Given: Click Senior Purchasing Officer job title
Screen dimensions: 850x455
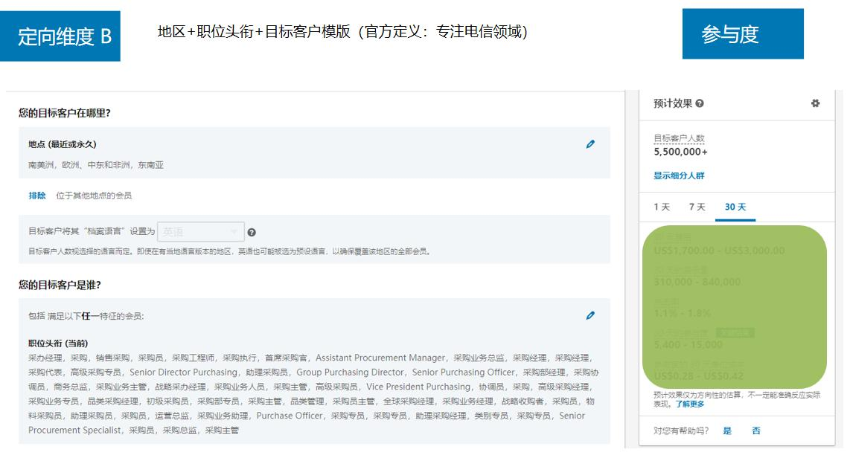Looking at the screenshot, I should [x=464, y=372].
